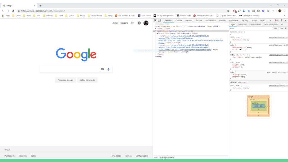The width and height of the screenshot is (288, 162).
Task: Click the address bar URL
Action: click(x=43, y=11)
